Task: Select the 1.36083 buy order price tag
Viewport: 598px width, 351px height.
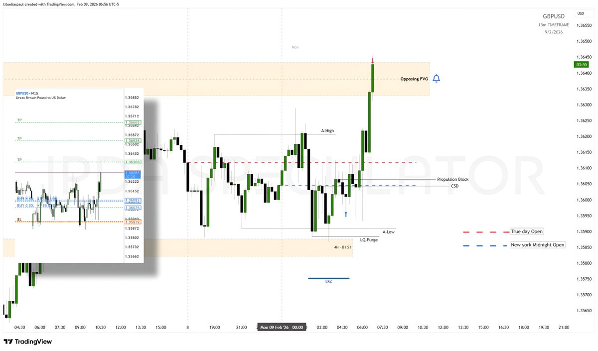Action: (133, 200)
